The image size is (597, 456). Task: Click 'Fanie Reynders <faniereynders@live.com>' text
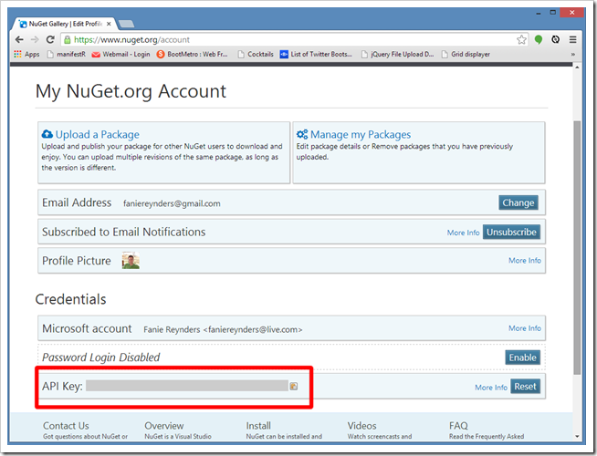point(223,329)
